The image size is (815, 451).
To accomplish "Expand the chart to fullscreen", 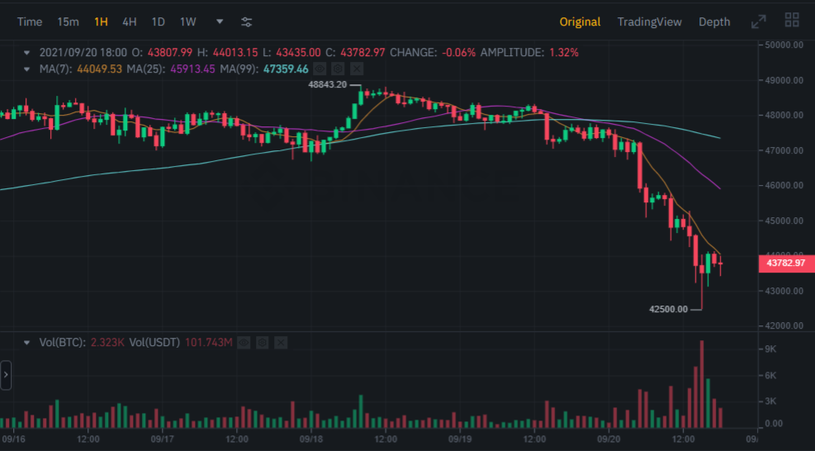I will click(x=758, y=21).
